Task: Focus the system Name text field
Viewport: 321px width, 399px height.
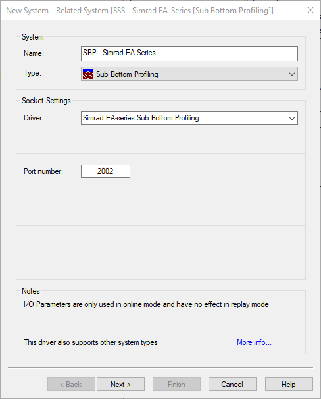Action: pyautogui.click(x=189, y=53)
